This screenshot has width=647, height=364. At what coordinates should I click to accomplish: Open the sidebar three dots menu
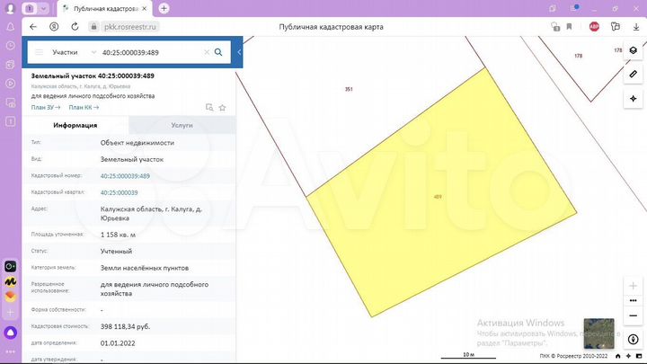click(11, 351)
